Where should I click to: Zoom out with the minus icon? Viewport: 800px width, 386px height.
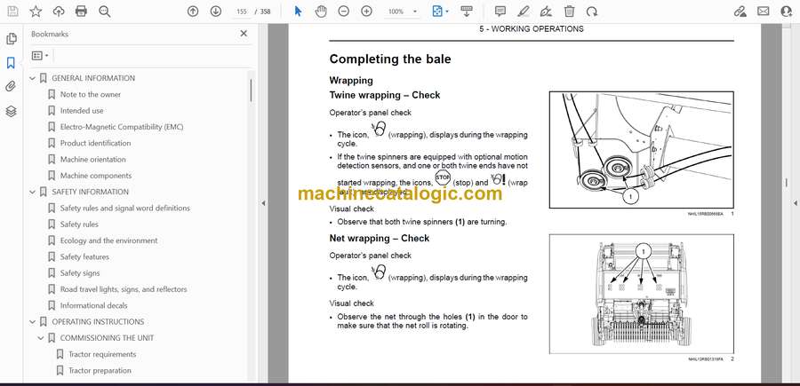344,12
